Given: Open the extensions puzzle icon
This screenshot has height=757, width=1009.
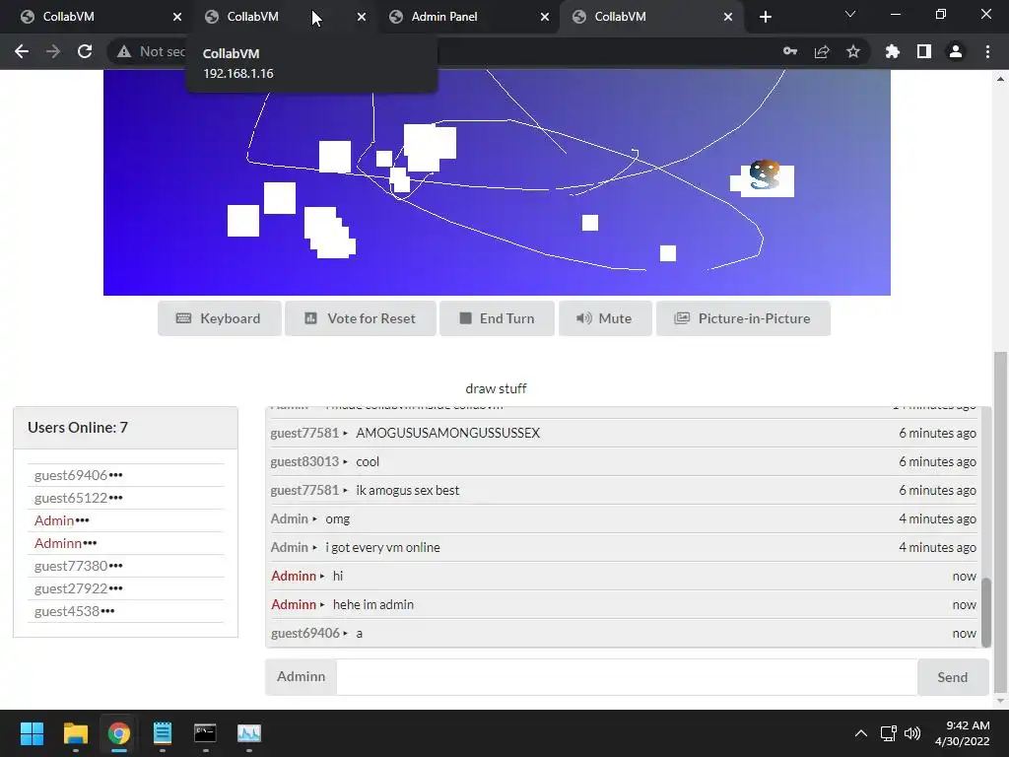Looking at the screenshot, I should point(893,51).
